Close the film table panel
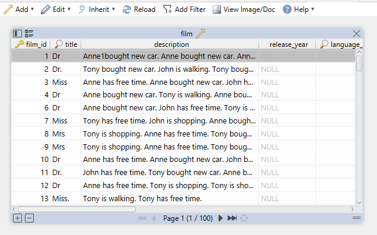Screen dimensions: 377x235 356,33
